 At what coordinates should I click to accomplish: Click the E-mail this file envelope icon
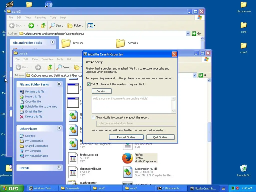pos(22,112)
